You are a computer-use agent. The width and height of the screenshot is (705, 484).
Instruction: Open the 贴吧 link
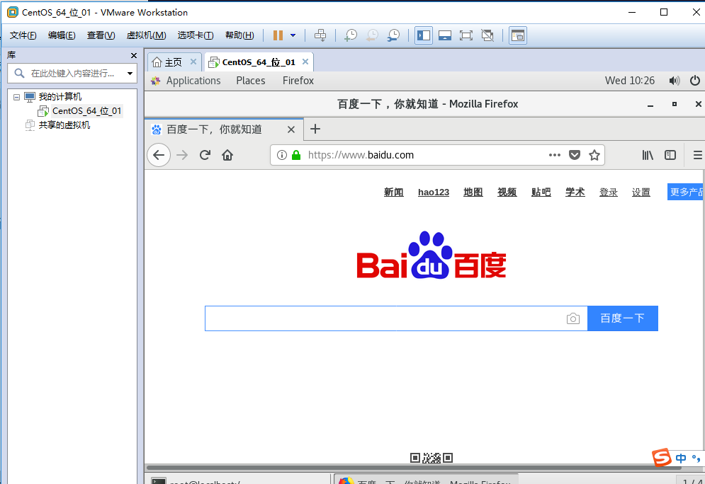pos(541,192)
